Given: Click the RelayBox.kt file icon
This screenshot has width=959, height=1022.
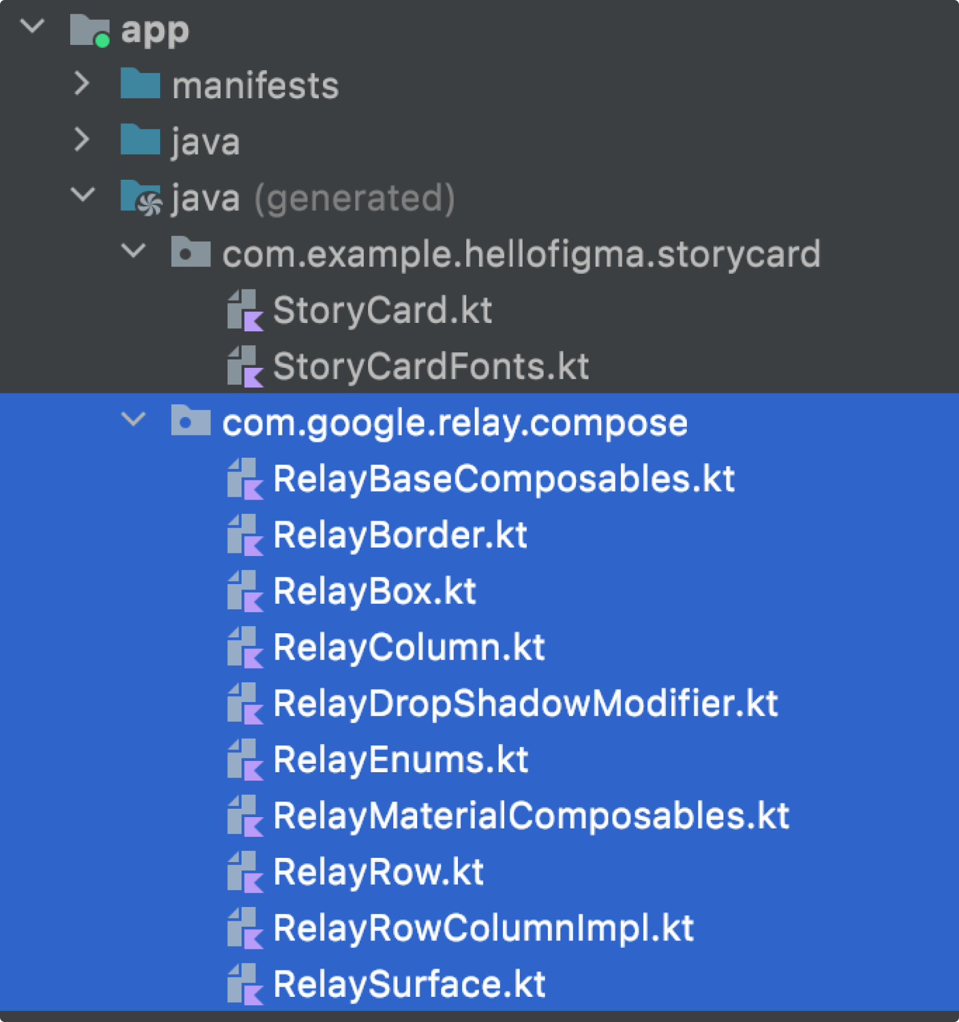Looking at the screenshot, I should [x=245, y=591].
